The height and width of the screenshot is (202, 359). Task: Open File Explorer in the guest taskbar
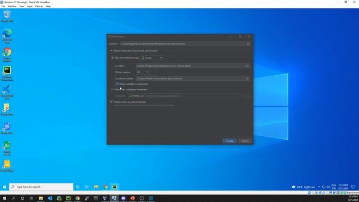pos(96,187)
